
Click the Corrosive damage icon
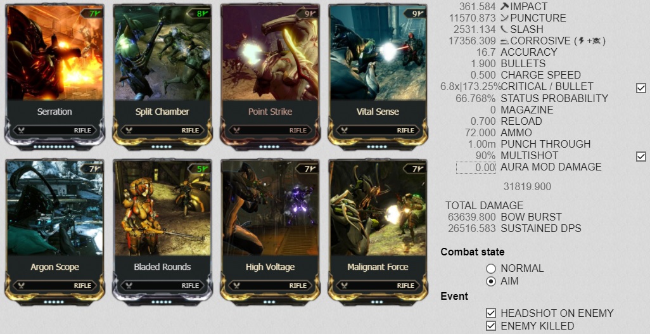click(504, 41)
